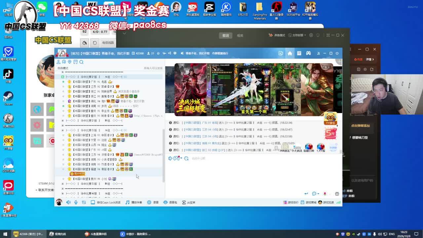Screen dimensions: 423x238
Task: Click the location pin icon above channel list
Action: (70, 62)
